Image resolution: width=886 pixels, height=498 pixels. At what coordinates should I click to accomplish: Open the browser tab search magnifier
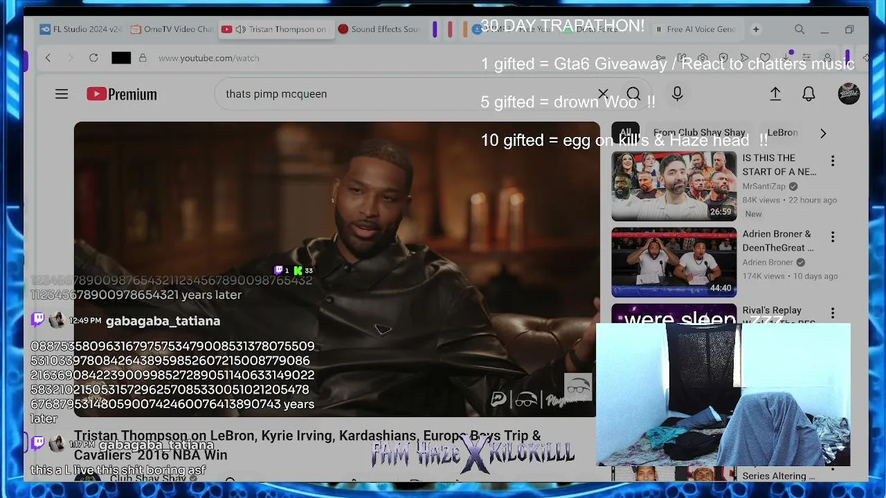(x=799, y=30)
